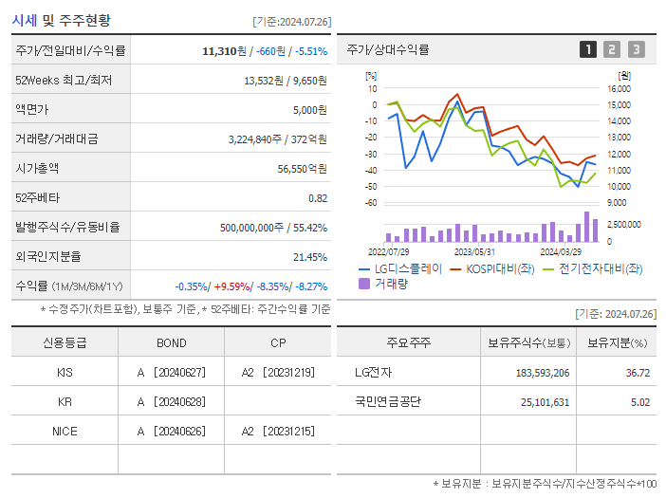Viewport: 666px width, 498px height.
Task: Select KIS bond rating A [20240627]
Action: (x=172, y=373)
